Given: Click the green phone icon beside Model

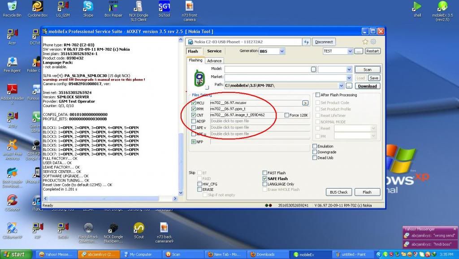Looking at the screenshot, I should (199, 78).
